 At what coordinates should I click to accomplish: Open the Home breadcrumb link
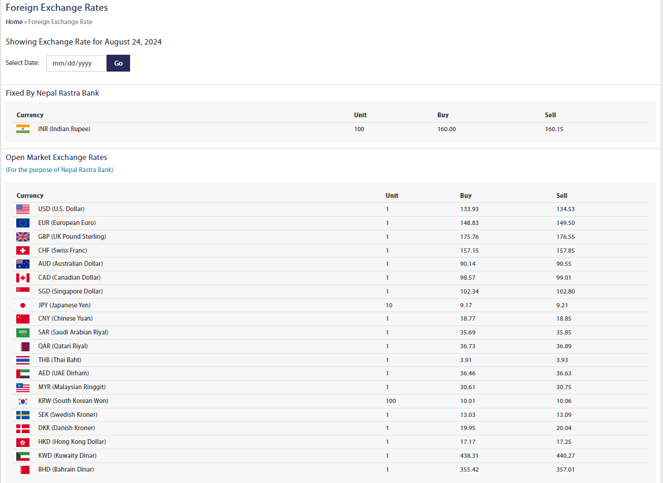pos(14,22)
